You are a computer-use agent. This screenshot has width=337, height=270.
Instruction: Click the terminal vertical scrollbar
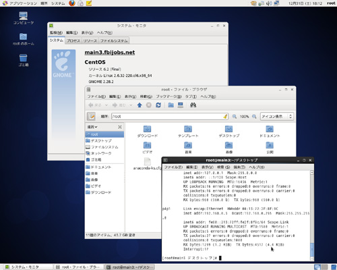click(312, 215)
